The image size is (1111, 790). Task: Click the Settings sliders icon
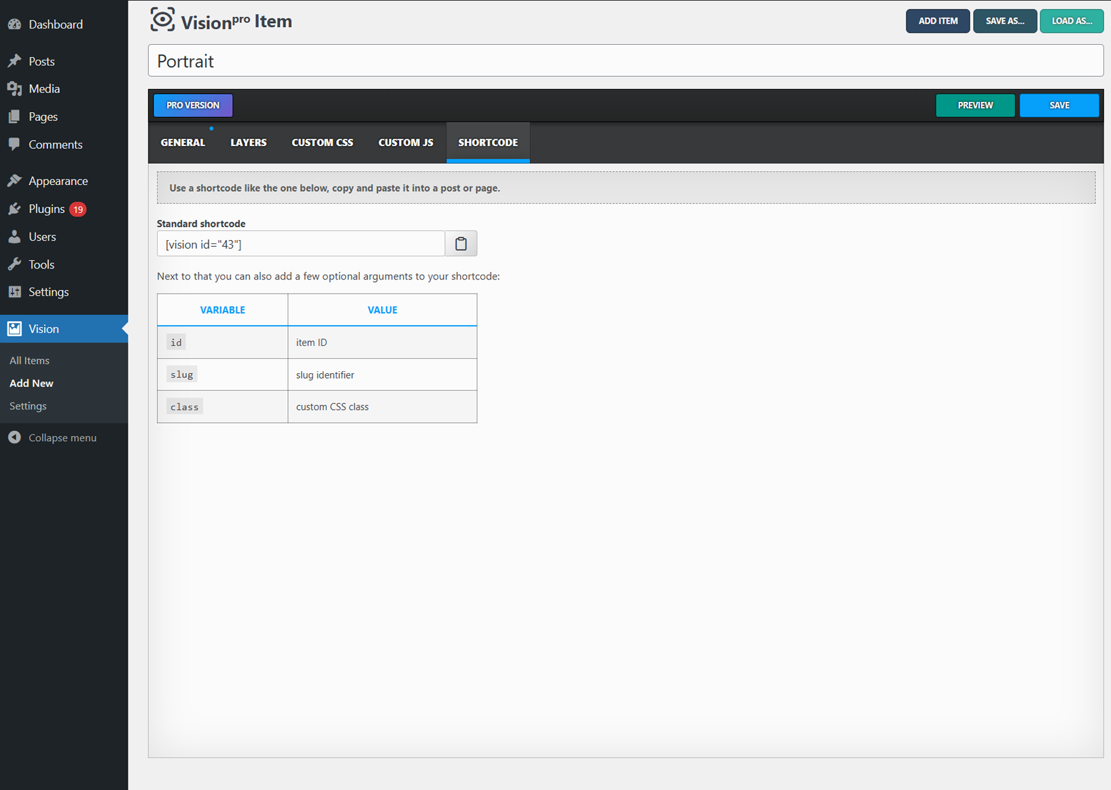pos(14,292)
